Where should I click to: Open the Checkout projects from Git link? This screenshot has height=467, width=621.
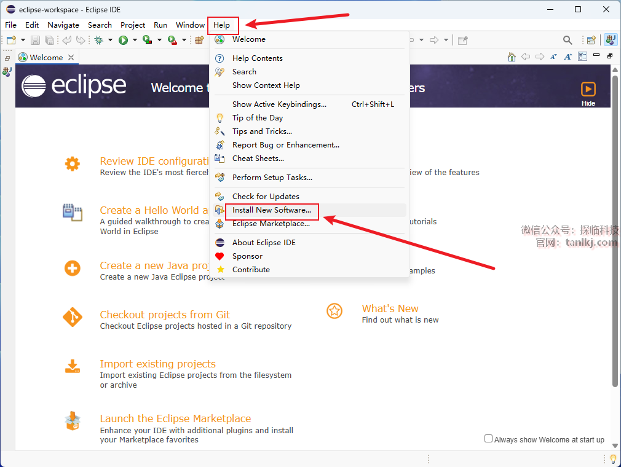tap(165, 315)
